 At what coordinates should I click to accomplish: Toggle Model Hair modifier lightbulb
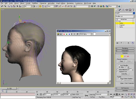tap(117, 19)
